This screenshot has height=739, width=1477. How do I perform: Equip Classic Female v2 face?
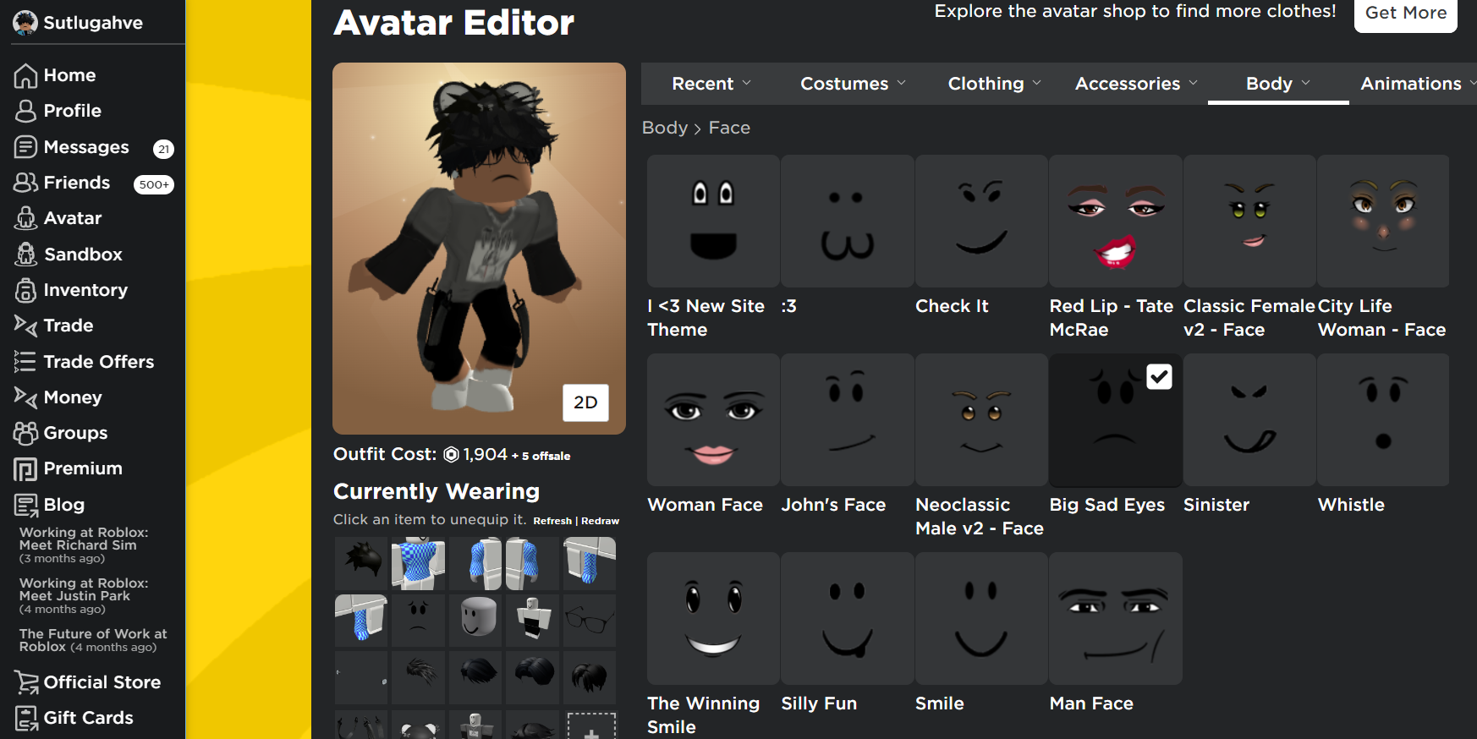pos(1249,221)
